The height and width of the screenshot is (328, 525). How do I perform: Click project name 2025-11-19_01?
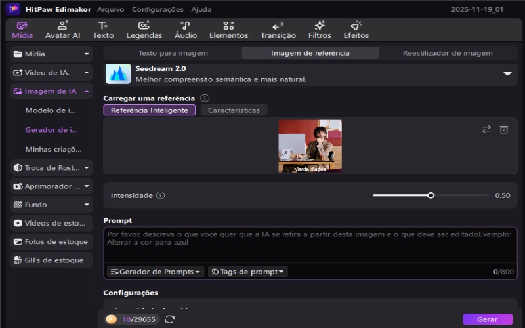[x=477, y=9]
